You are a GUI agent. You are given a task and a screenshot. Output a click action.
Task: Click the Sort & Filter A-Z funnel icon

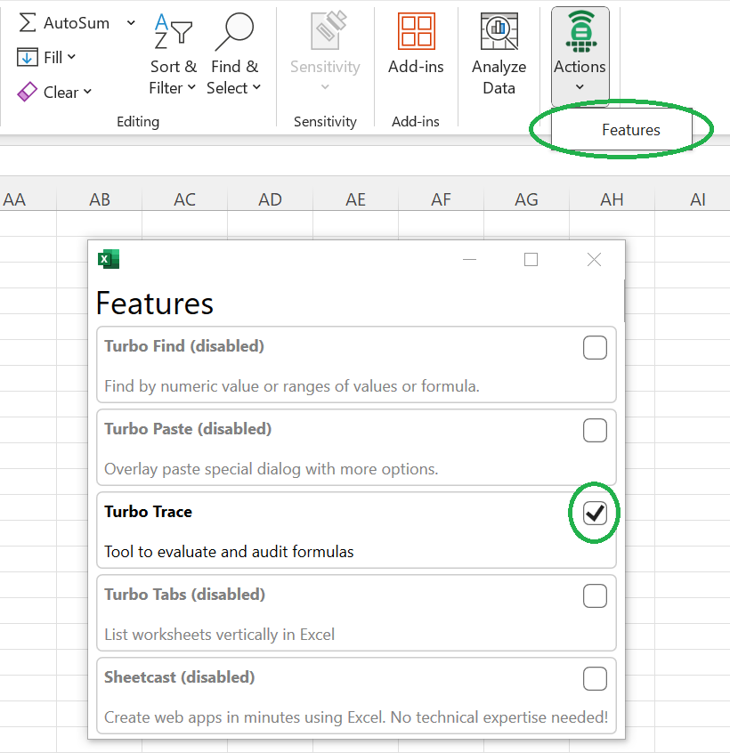coord(173,31)
